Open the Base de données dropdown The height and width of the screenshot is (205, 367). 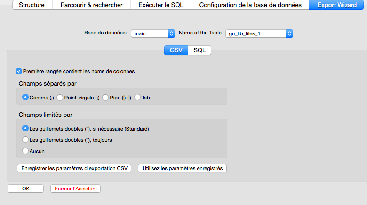point(153,33)
